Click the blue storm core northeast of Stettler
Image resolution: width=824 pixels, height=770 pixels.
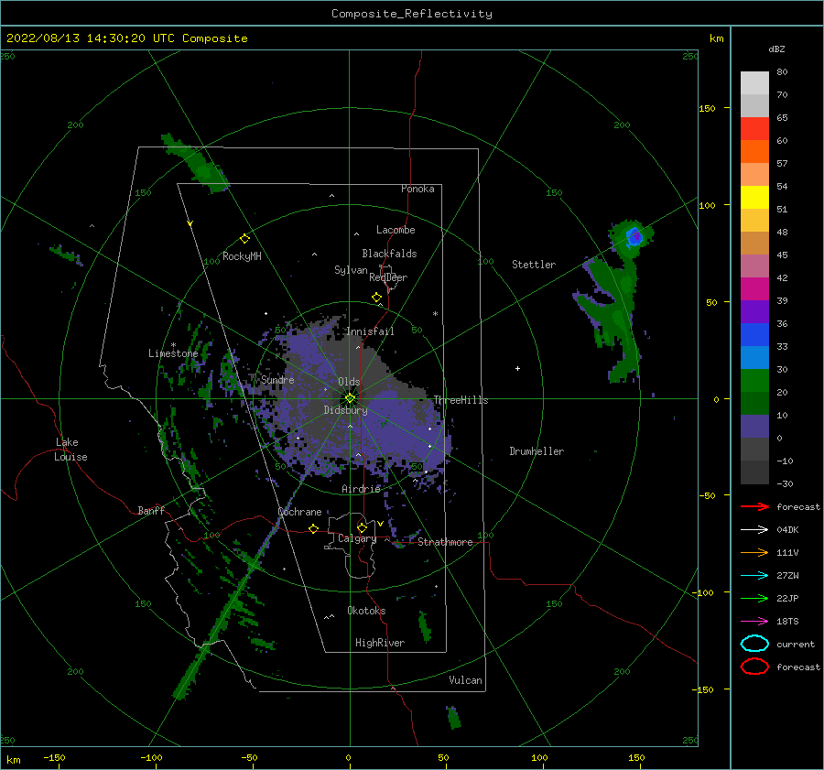[634, 236]
